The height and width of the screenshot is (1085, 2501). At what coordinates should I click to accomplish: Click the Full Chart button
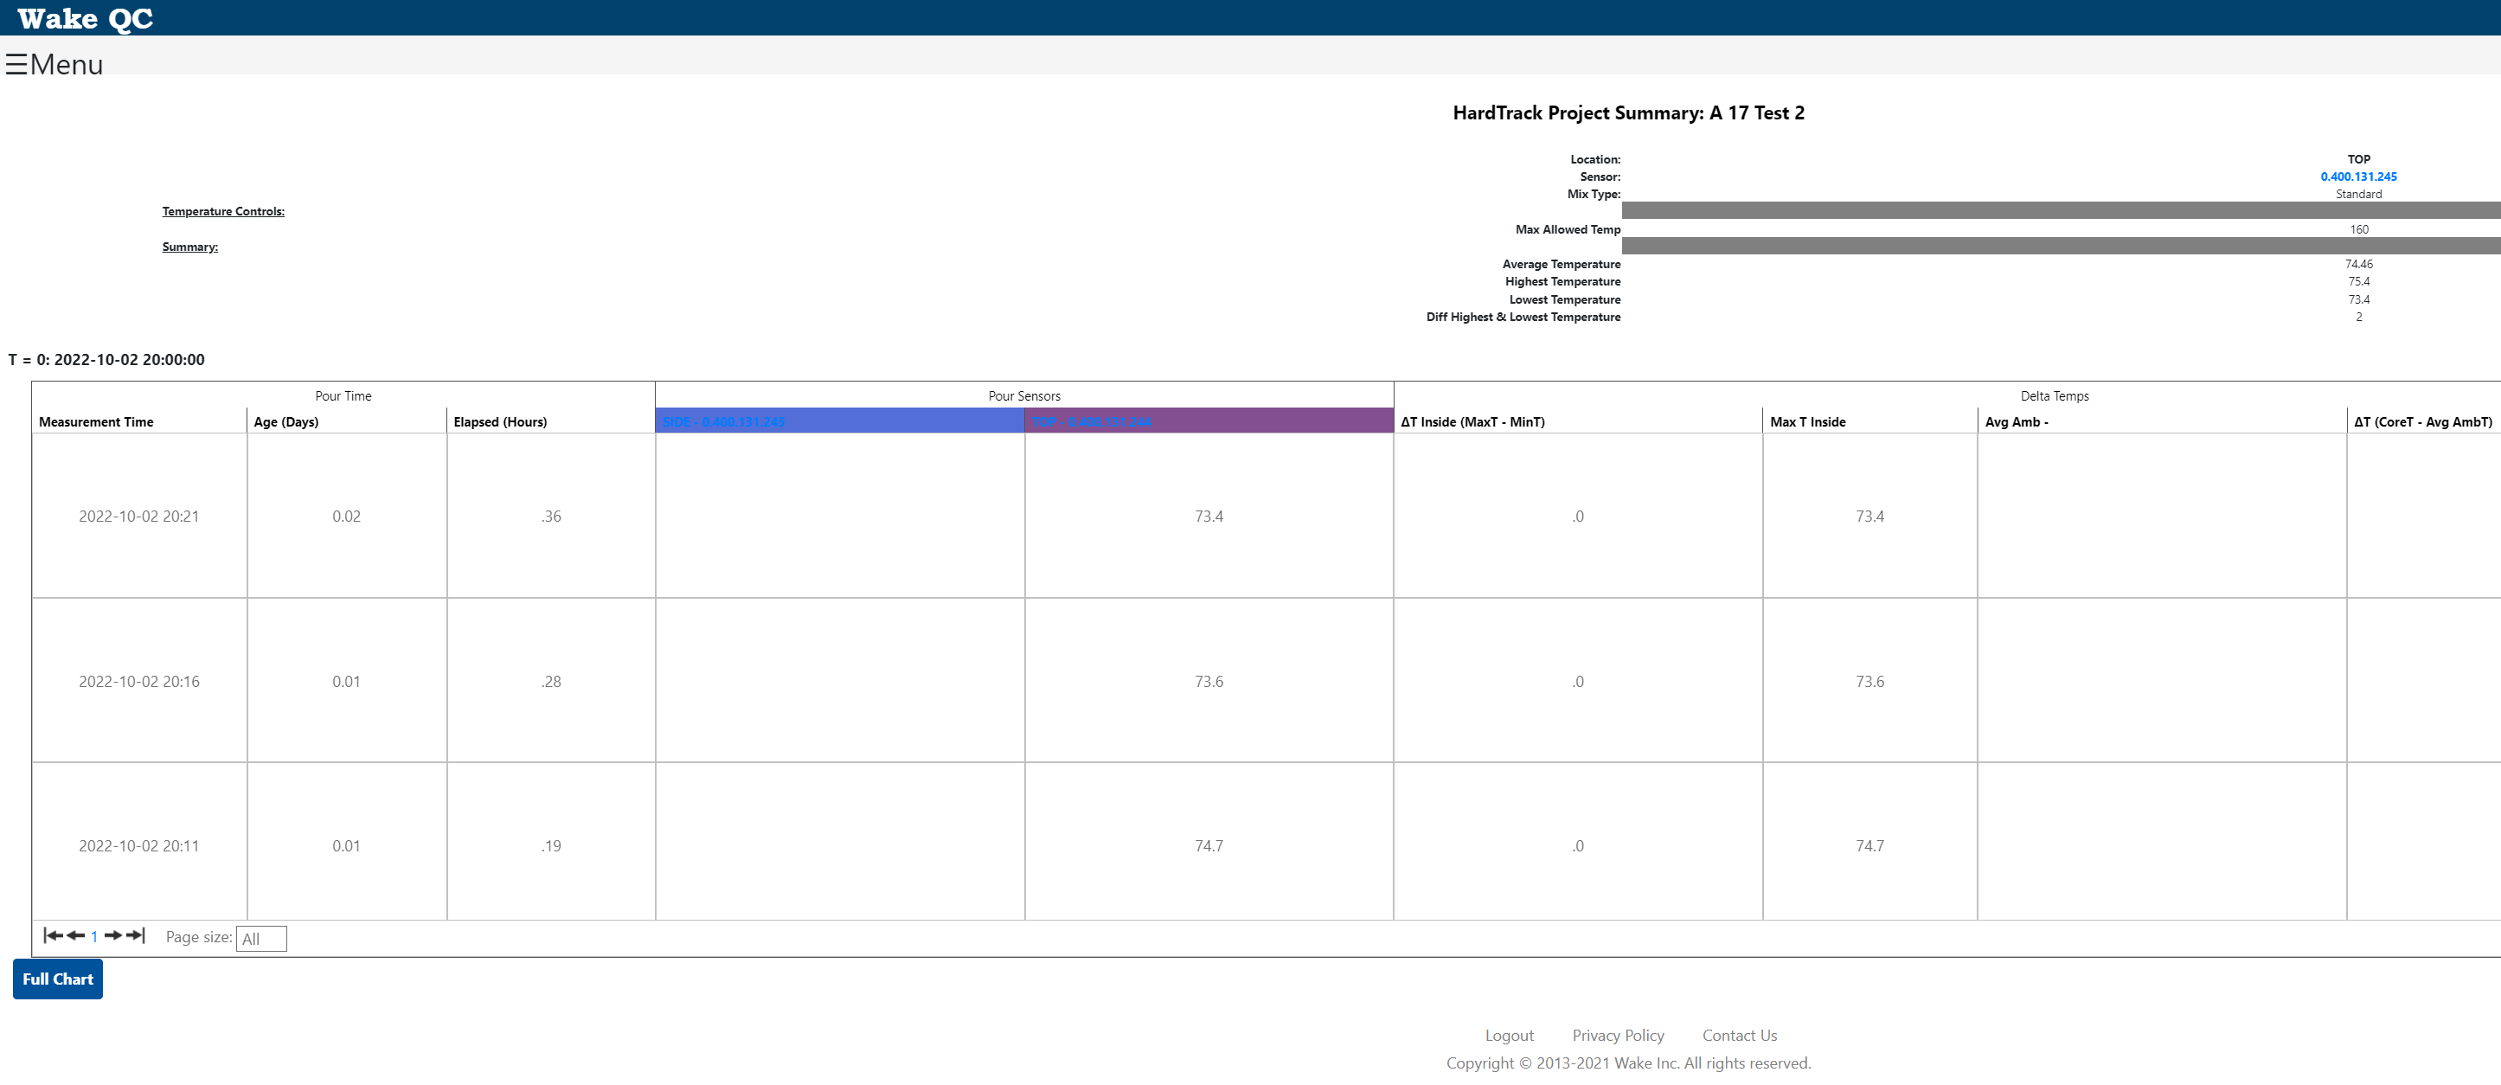(x=57, y=979)
